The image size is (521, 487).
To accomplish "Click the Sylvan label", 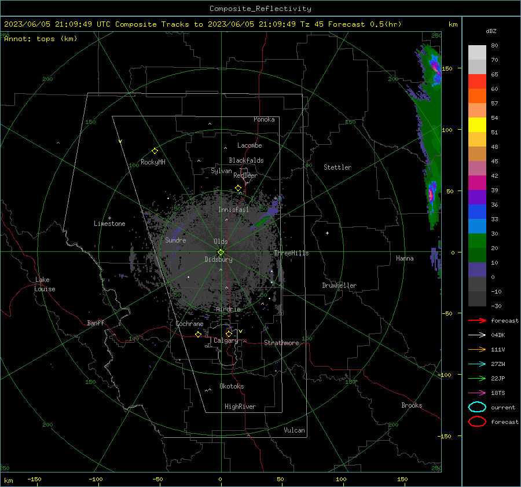I will (221, 171).
